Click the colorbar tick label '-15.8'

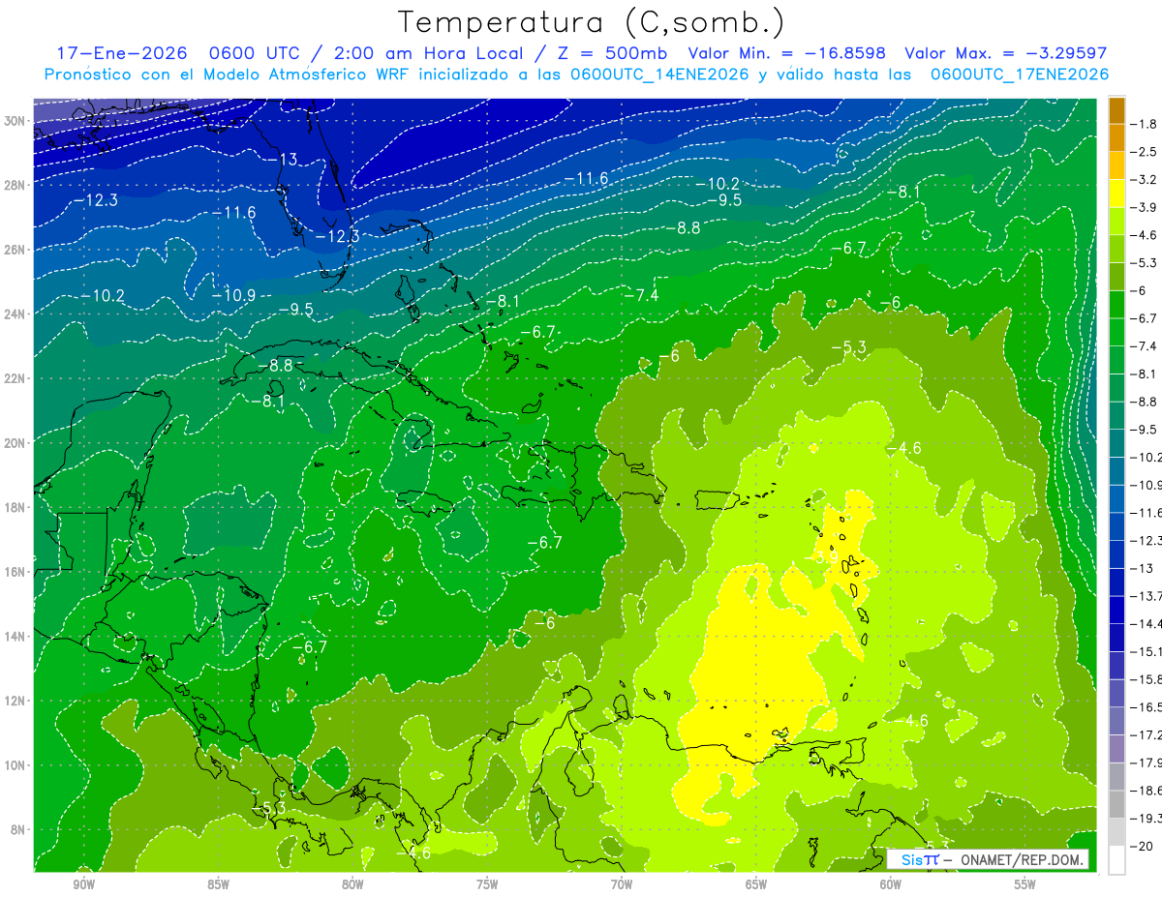tap(1148, 679)
